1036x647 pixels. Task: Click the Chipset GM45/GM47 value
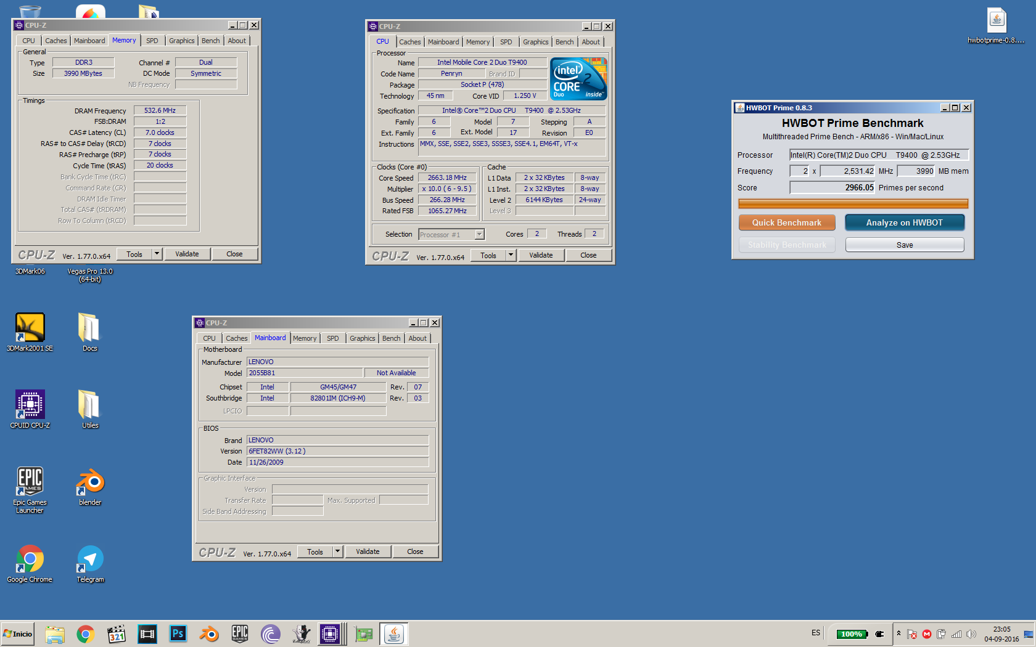point(338,387)
